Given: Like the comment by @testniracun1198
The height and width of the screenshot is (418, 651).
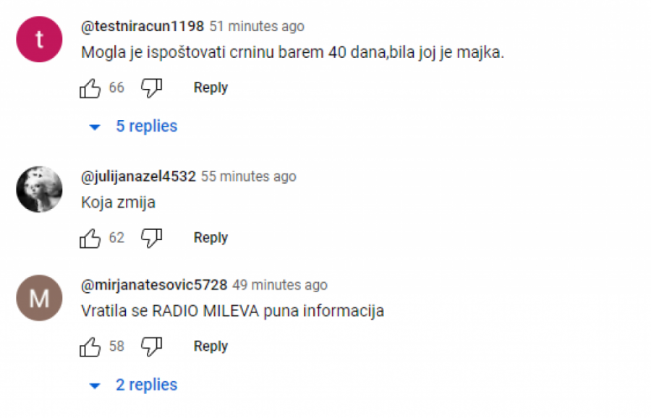Looking at the screenshot, I should pos(90,88).
